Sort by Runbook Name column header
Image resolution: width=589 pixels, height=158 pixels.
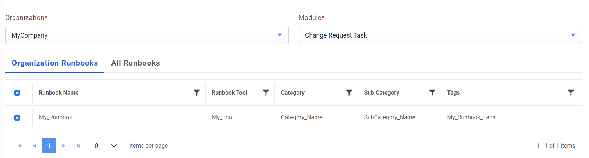coord(58,93)
